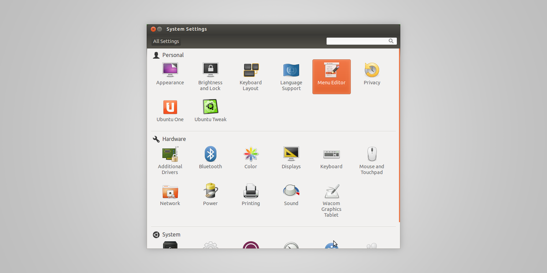Viewport: 547px width, 273px height.
Task: Open Brightness and Lock settings
Action: click(210, 76)
